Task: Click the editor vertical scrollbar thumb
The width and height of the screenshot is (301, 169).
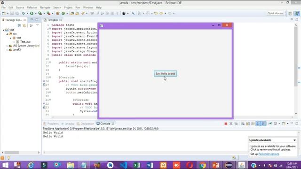Action: (296, 56)
